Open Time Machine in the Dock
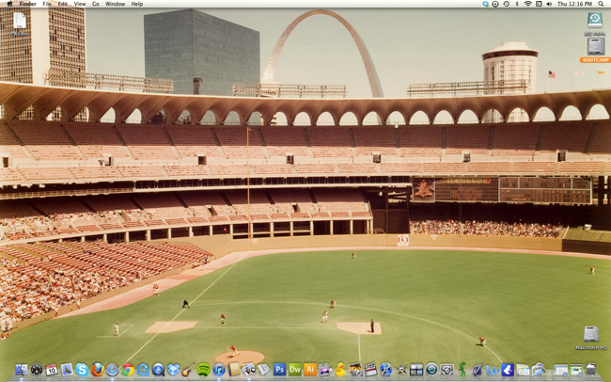The width and height of the screenshot is (611, 382). (431, 369)
